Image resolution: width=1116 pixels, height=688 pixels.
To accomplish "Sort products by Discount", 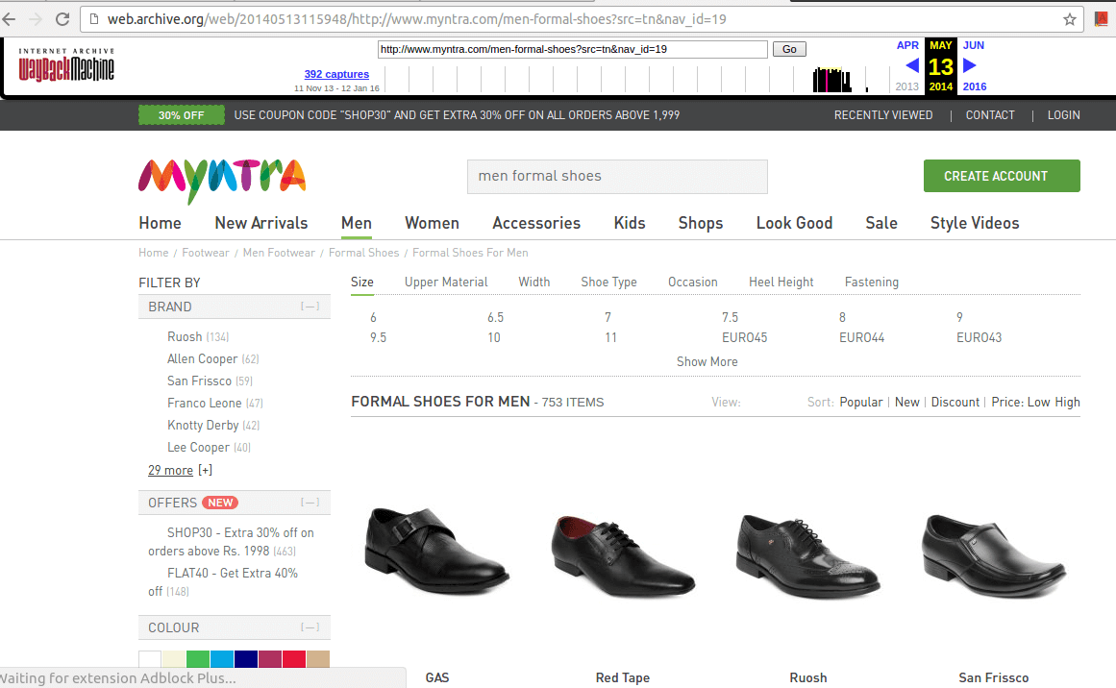I will (x=955, y=402).
